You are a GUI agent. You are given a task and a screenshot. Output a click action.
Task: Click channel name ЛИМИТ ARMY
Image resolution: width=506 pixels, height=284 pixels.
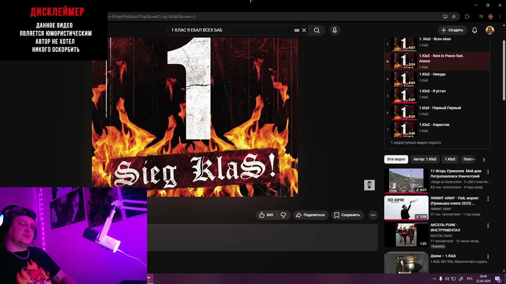pyautogui.click(x=441, y=209)
